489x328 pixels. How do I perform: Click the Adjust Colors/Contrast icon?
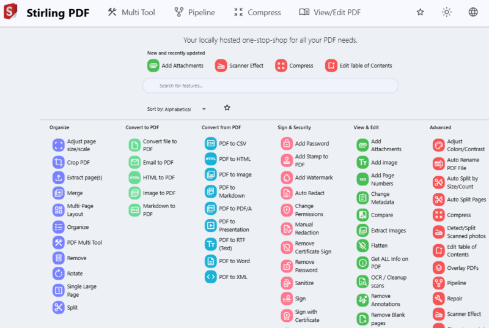[439, 145]
